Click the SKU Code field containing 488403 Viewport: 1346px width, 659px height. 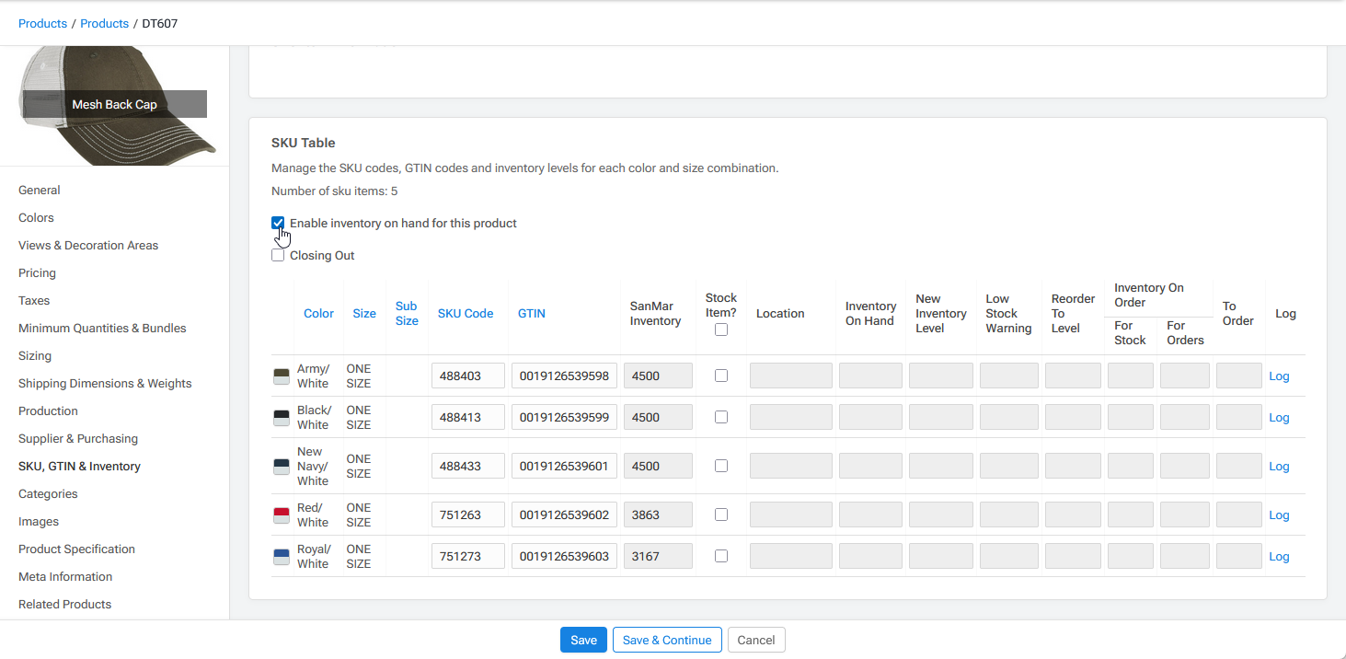pos(467,376)
